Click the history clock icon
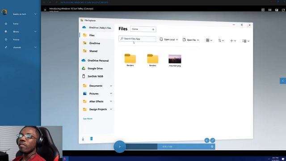Viewport: 286px width, 161px height. pos(6,39)
